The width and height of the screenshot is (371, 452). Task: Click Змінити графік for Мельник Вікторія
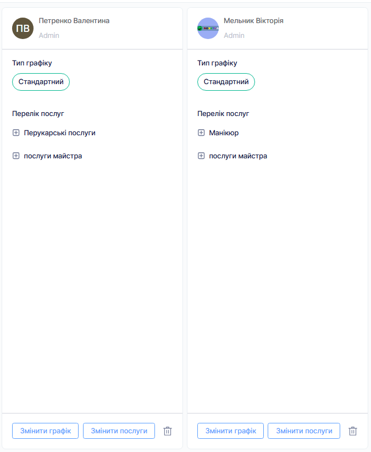click(x=230, y=431)
